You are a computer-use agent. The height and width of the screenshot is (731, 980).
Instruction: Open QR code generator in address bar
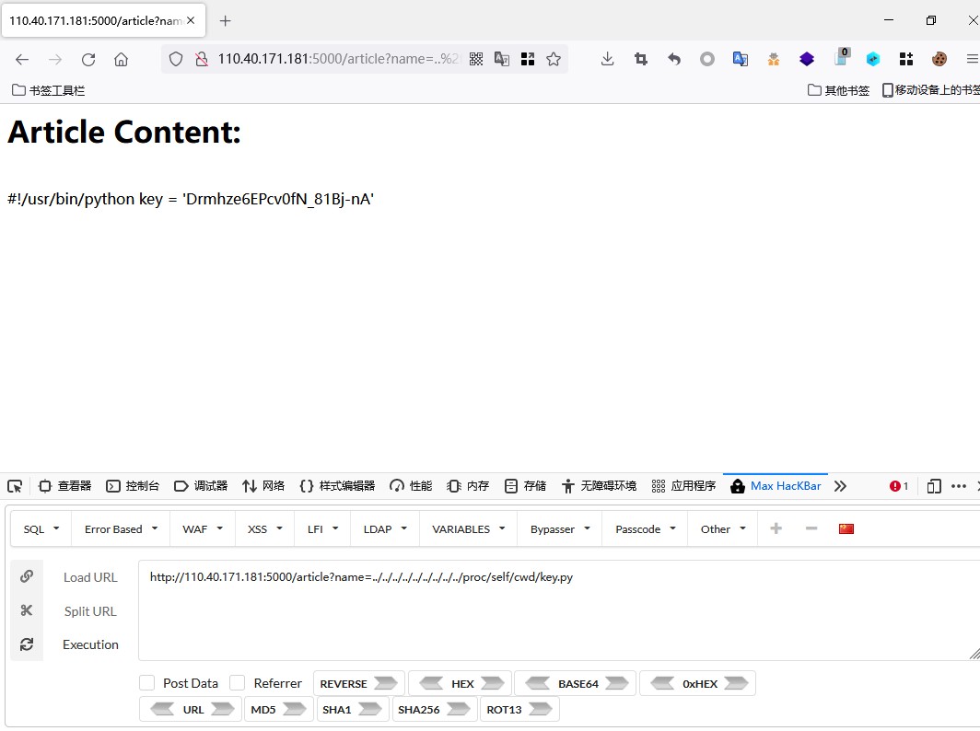[x=476, y=59]
